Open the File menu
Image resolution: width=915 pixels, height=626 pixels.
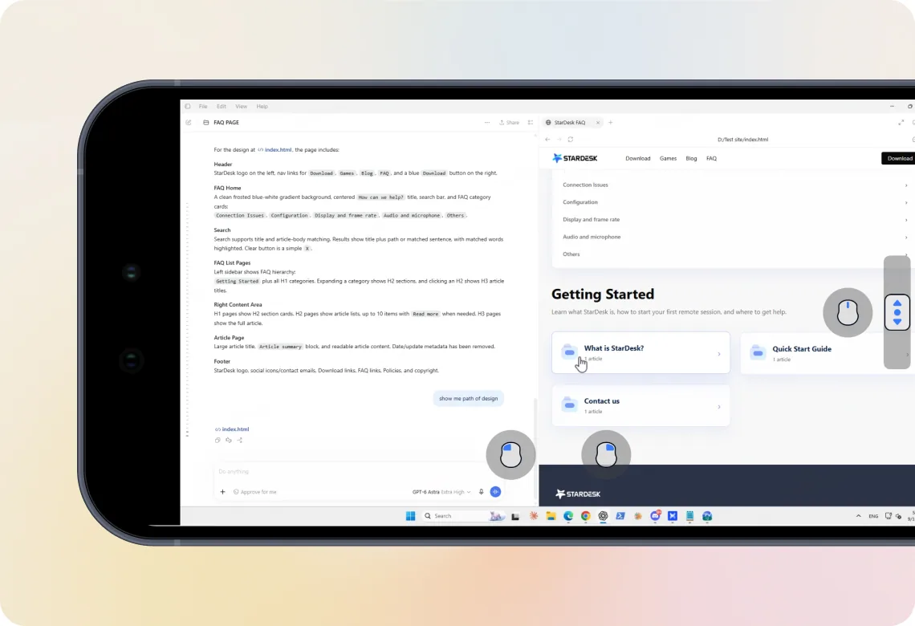tap(203, 106)
